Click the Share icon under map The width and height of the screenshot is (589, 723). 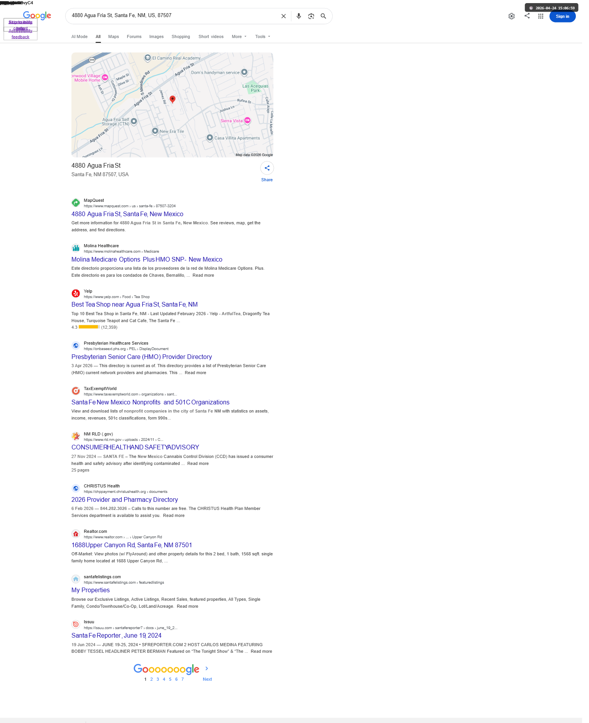tap(267, 168)
